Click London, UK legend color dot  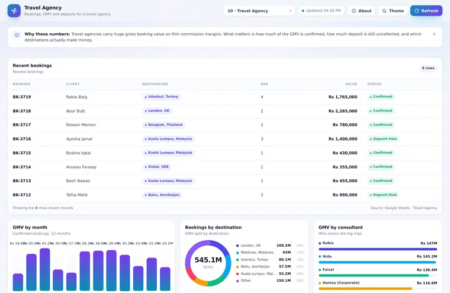pyautogui.click(x=237, y=246)
